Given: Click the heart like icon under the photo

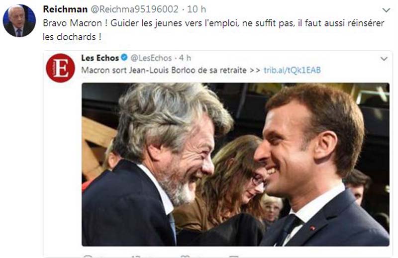Looking at the screenshot, I should coord(185,257).
